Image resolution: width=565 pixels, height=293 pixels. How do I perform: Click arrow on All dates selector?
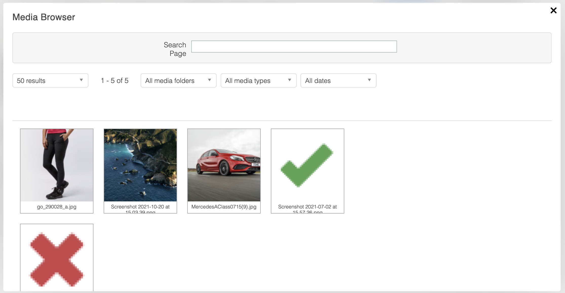tap(369, 80)
